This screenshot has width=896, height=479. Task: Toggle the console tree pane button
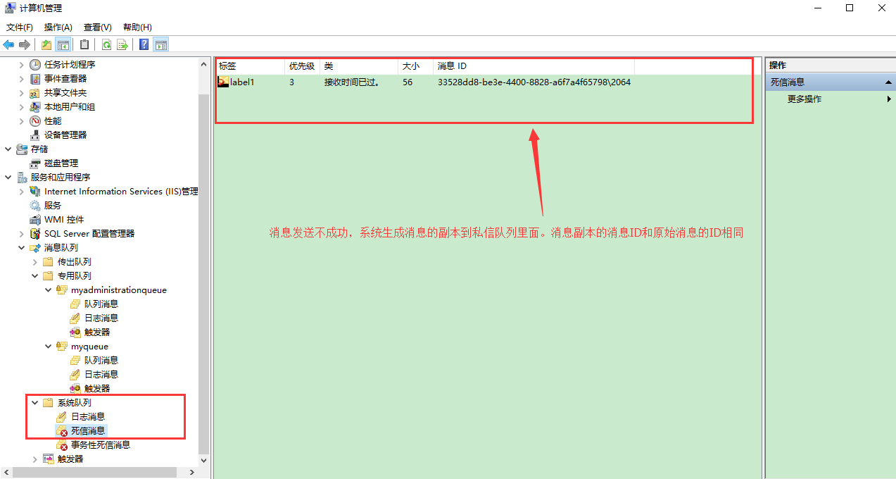pyautogui.click(x=63, y=45)
